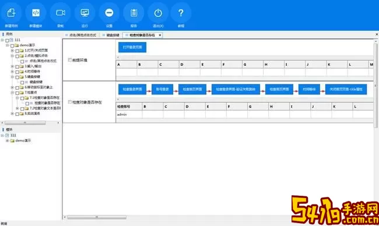Expand the 3.输入/输出 tree node
The height and width of the screenshot is (226, 379).
(12, 66)
